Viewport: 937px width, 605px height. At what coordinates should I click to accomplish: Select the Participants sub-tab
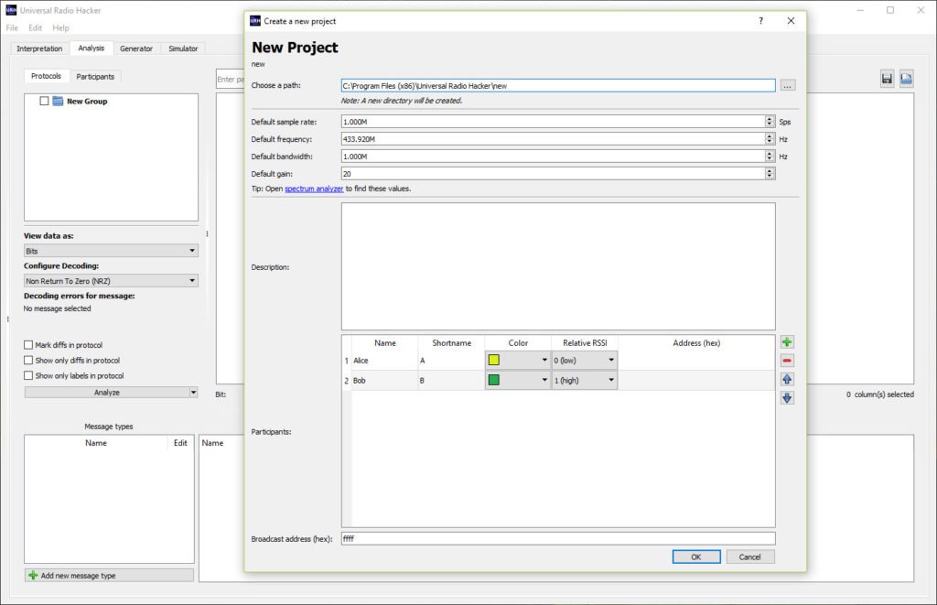[x=95, y=77]
